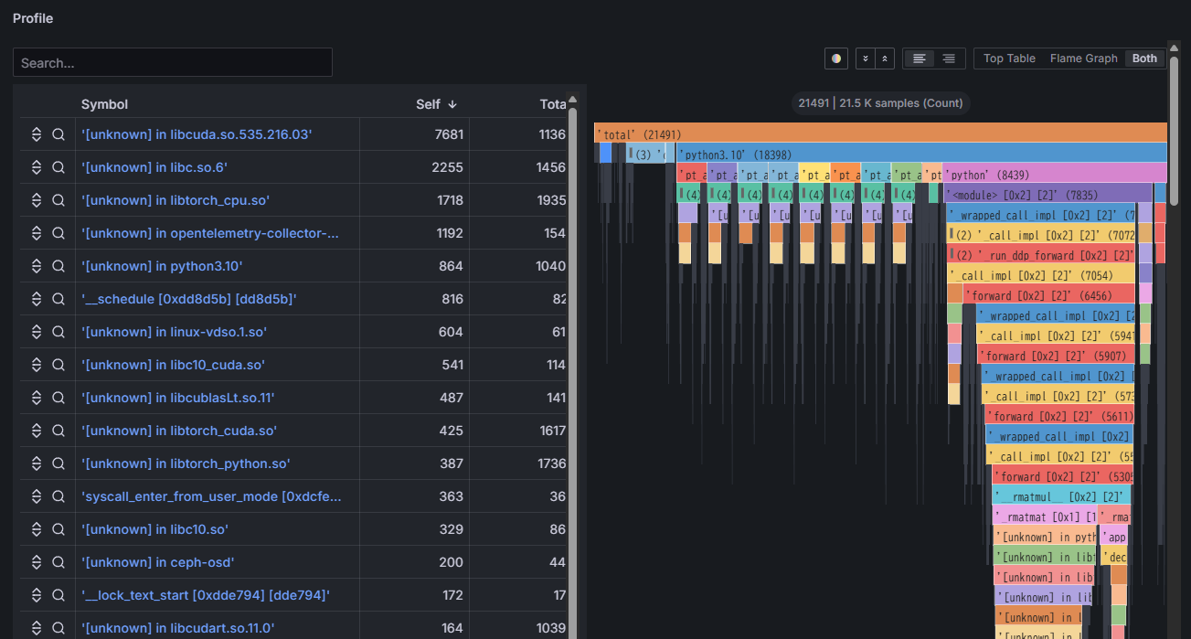Sort table by Symbol column header
The width and height of the screenshot is (1191, 639).
click(x=105, y=104)
